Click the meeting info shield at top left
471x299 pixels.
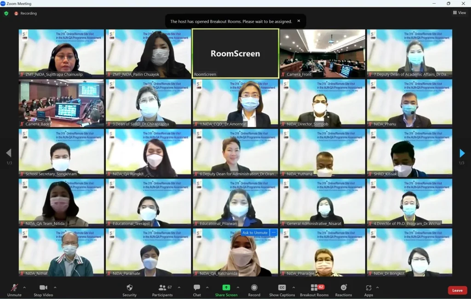pos(6,13)
